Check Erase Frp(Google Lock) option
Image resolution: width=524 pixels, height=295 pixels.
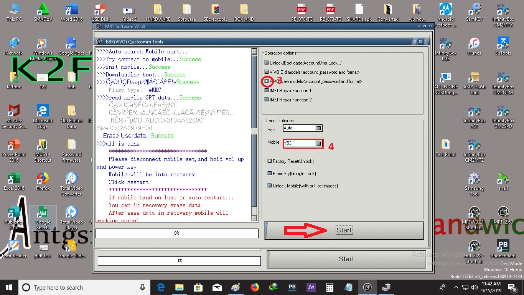click(x=270, y=174)
